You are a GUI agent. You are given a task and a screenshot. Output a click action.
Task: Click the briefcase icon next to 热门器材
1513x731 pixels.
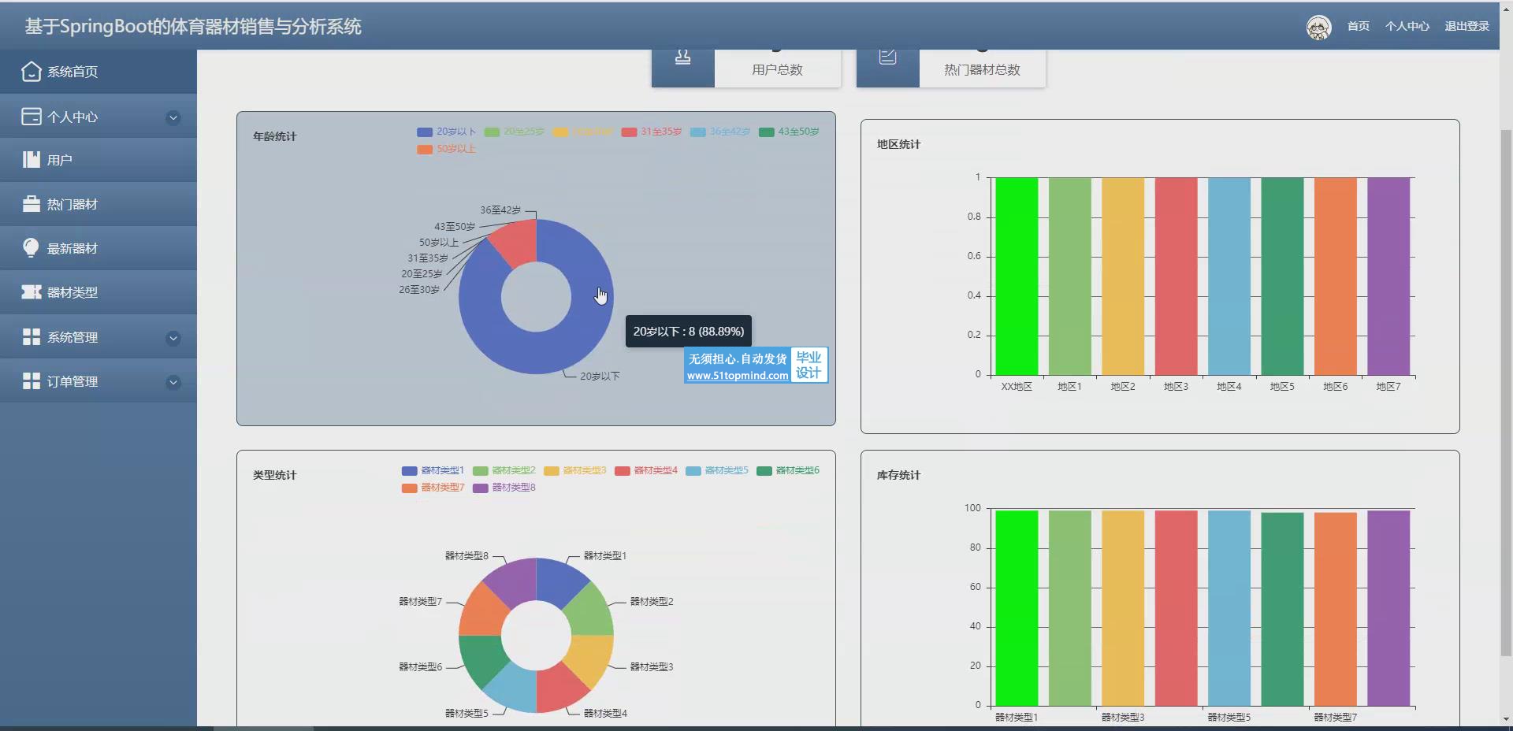coord(31,204)
